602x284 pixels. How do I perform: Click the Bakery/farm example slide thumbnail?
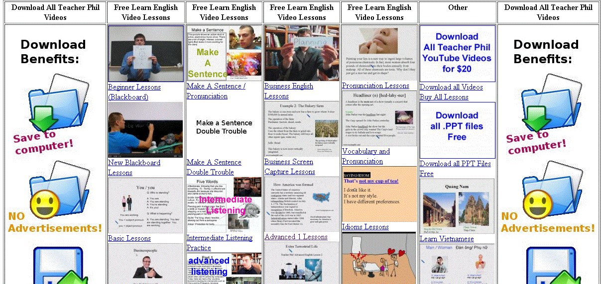(302, 129)
